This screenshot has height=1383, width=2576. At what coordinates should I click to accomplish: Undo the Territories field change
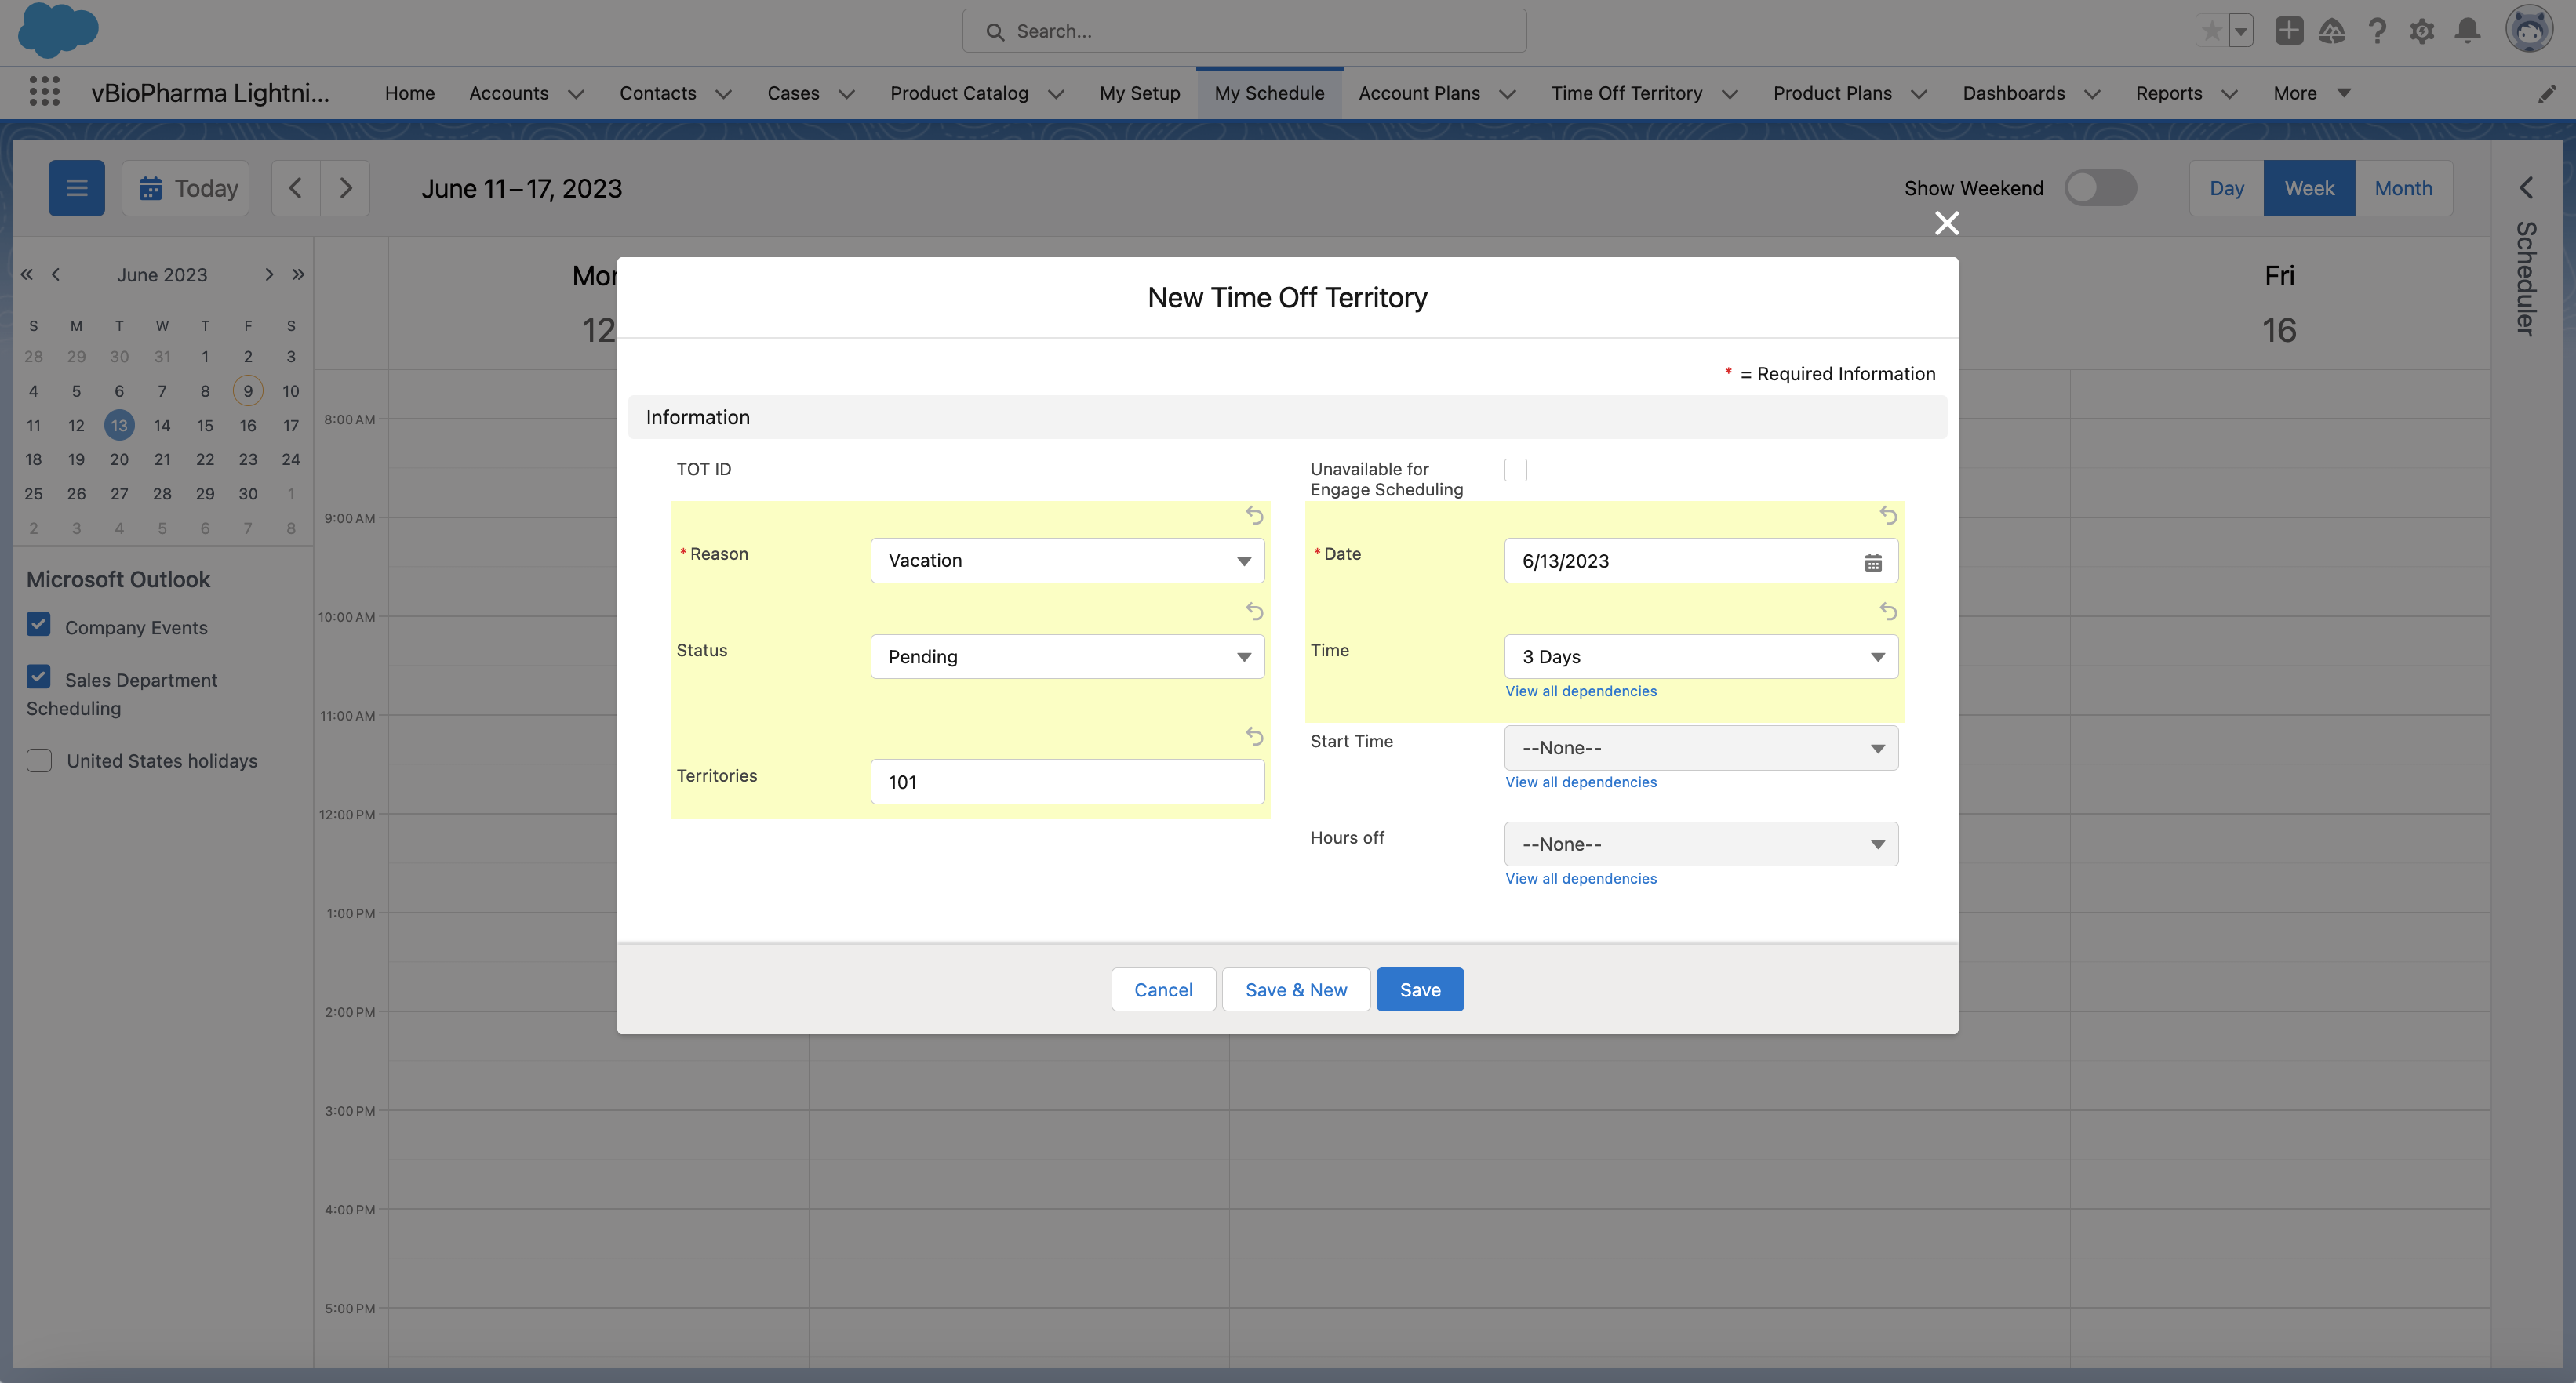pos(1254,736)
